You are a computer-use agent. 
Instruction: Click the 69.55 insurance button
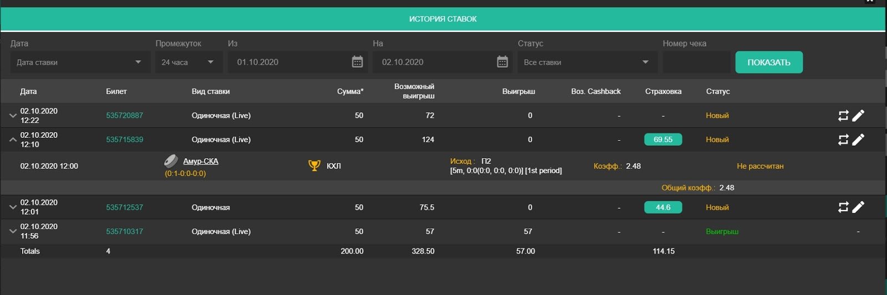[663, 139]
